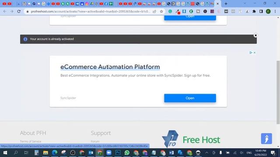The width and height of the screenshot is (280, 157).
Task: Reload the page with the refresh icon
Action: point(19,11)
